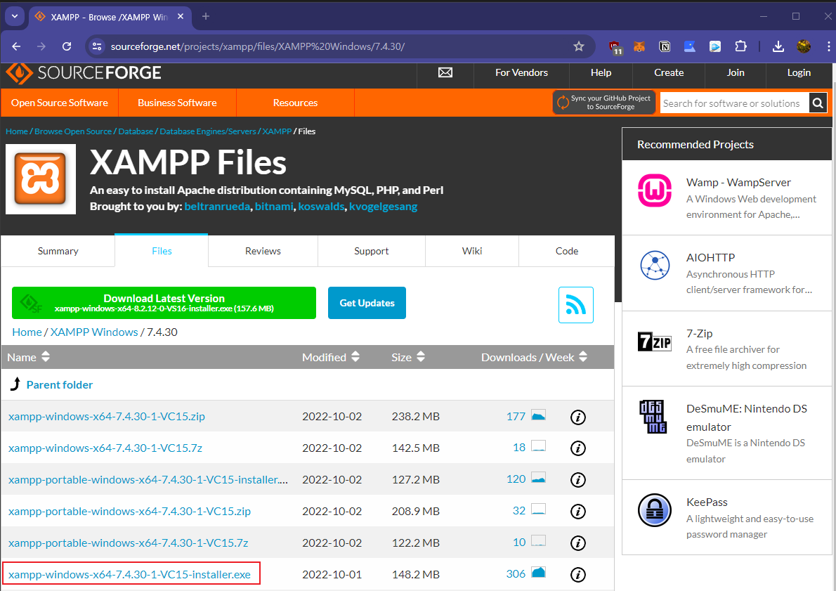This screenshot has height=591, width=836.
Task: Open the extensions puzzle icon
Action: tap(740, 46)
